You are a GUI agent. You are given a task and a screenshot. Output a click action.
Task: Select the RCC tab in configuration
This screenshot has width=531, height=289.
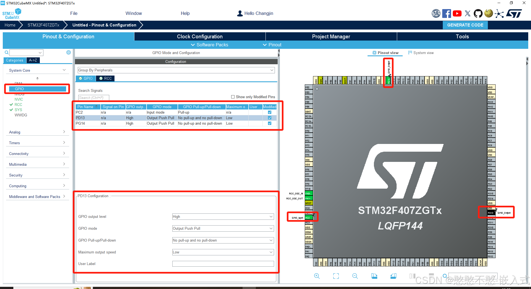(105, 78)
